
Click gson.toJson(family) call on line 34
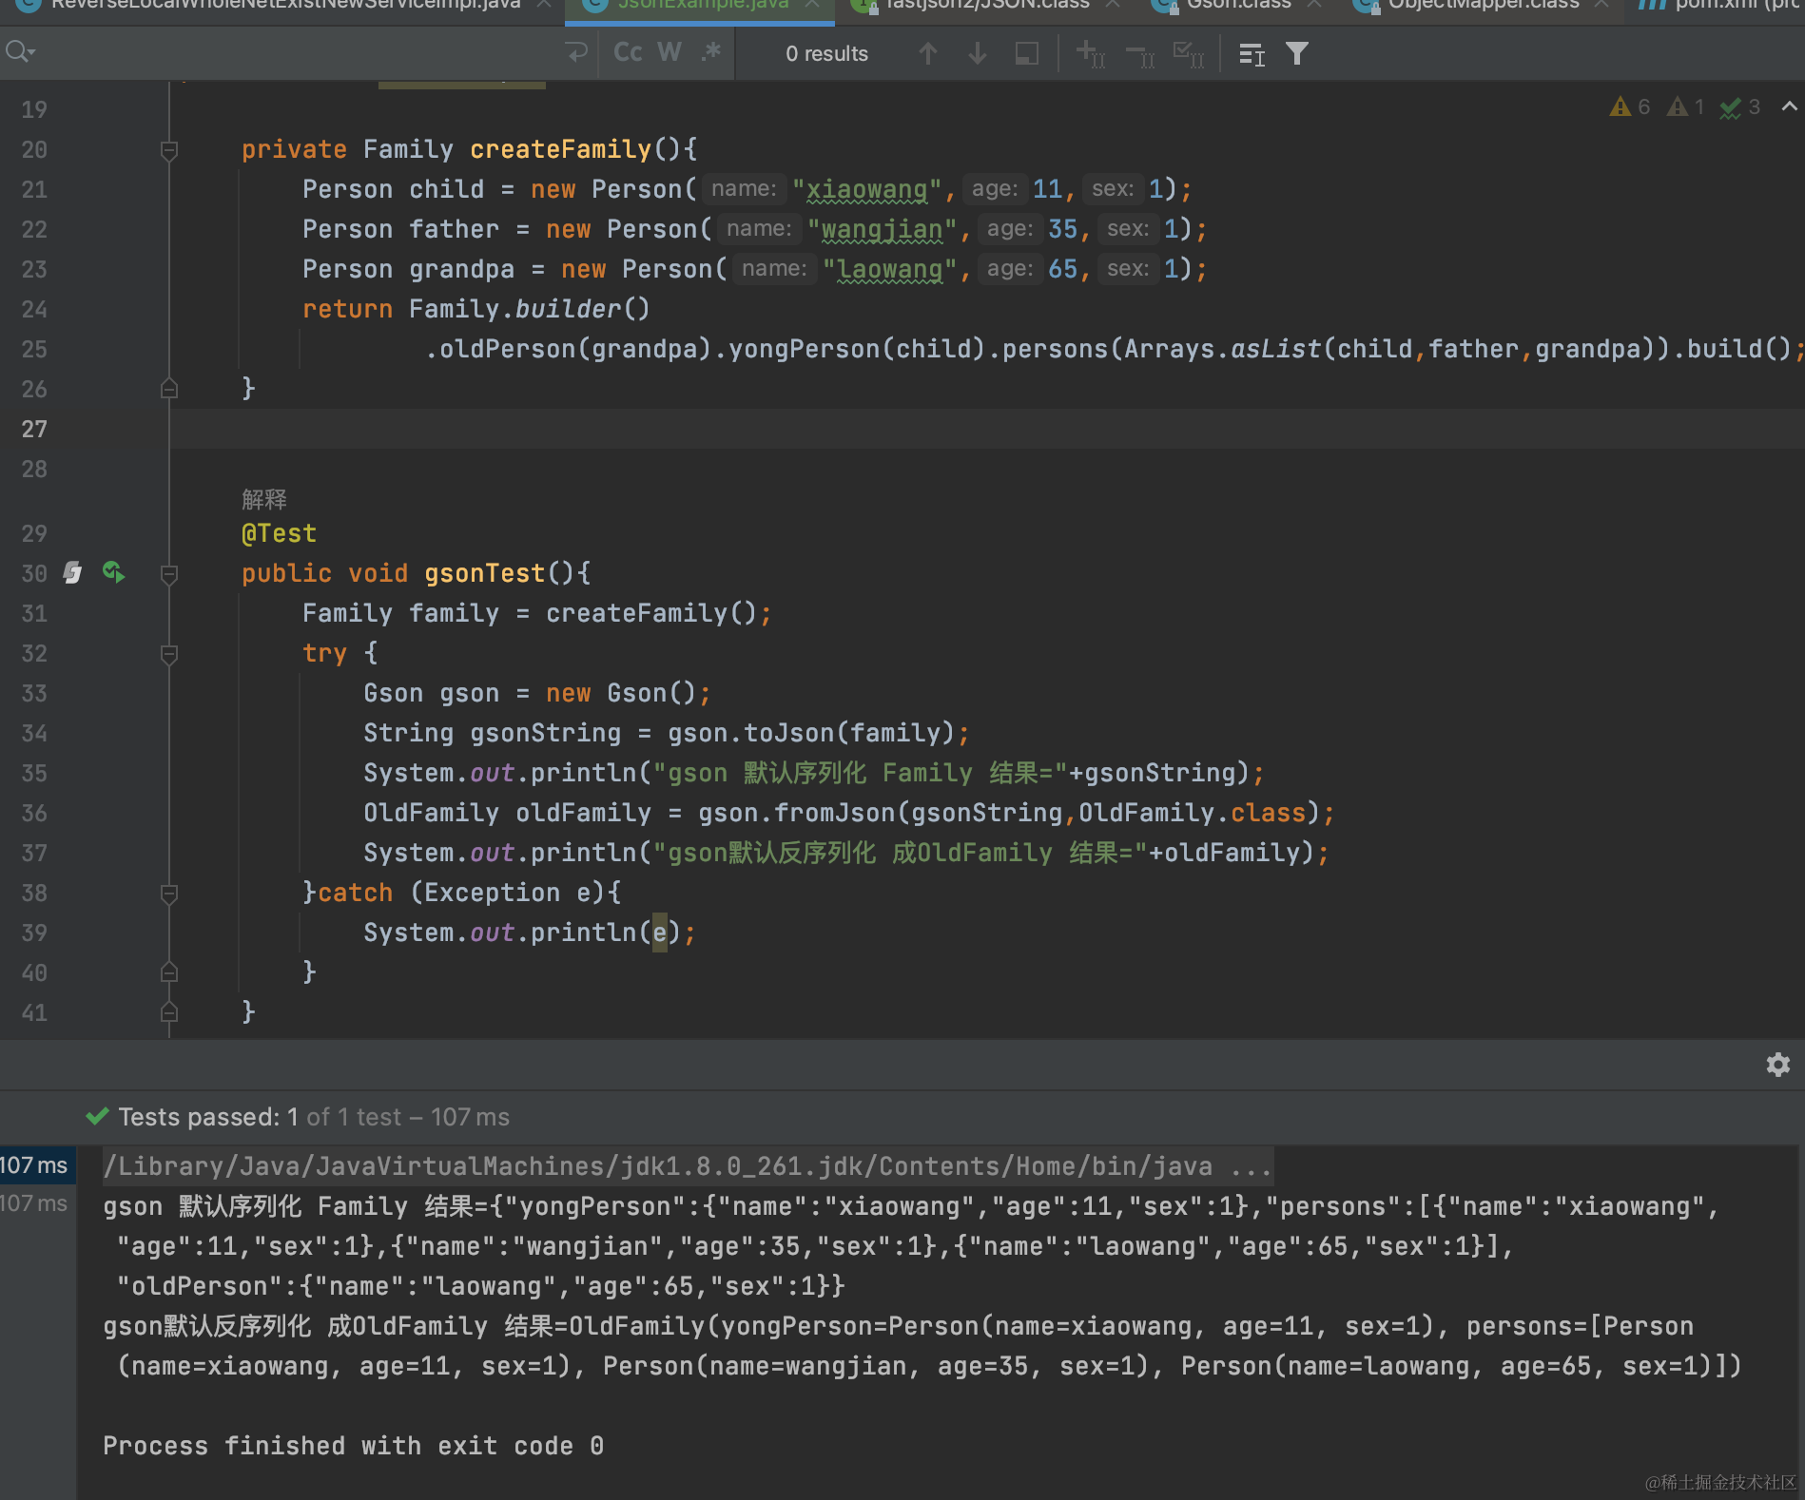point(811,733)
